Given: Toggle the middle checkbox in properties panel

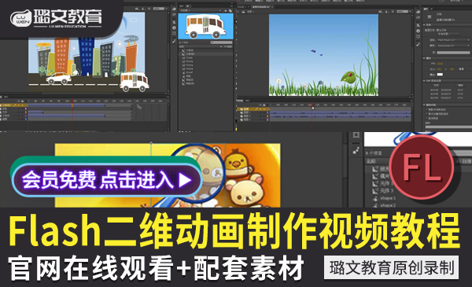Looking at the screenshot, I should (427, 114).
